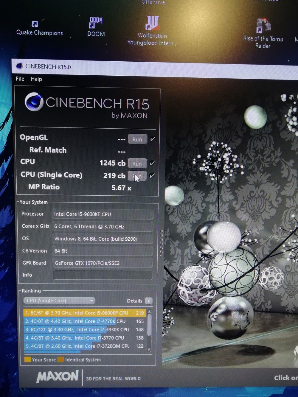Run the CPU benchmark
The image size is (298, 397).
click(137, 164)
